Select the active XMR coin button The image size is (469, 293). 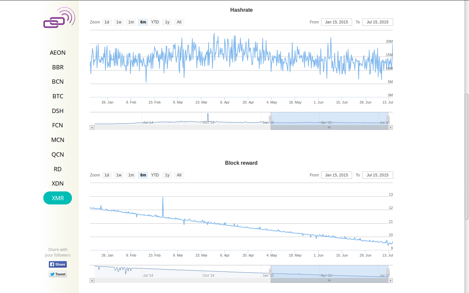(x=58, y=198)
